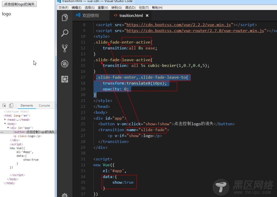Click the element inspector icon in DevTools
This screenshot has height=197, width=277.
pyautogui.click(x=4, y=105)
